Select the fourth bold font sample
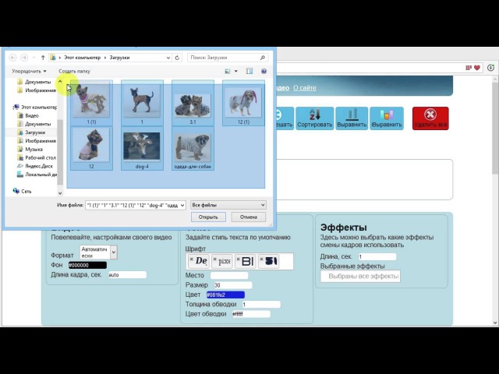 coord(268,261)
